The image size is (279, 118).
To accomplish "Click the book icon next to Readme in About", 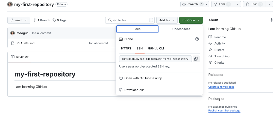I will 210,37.
